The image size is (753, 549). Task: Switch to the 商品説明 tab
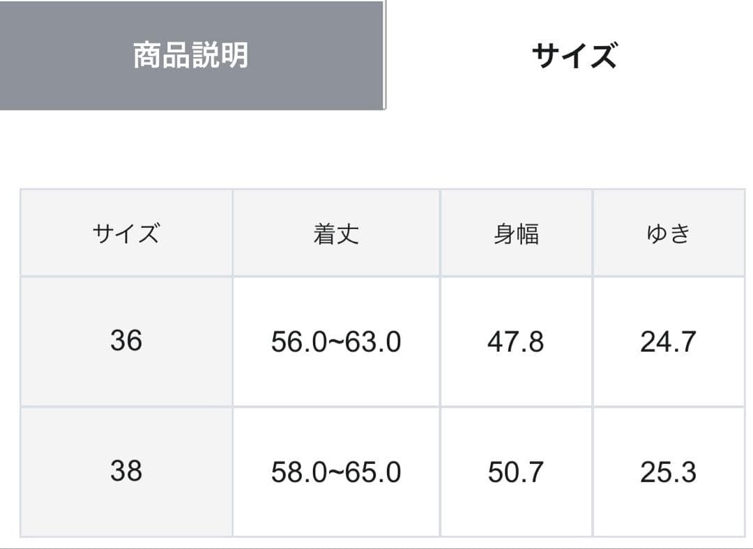(x=192, y=55)
